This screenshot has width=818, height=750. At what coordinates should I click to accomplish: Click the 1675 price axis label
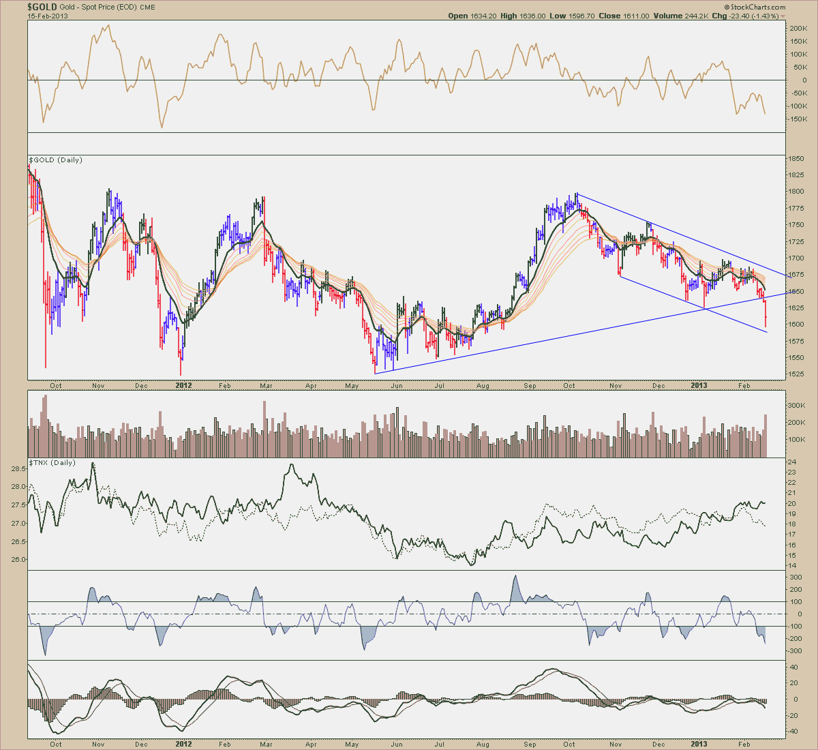tap(796, 275)
